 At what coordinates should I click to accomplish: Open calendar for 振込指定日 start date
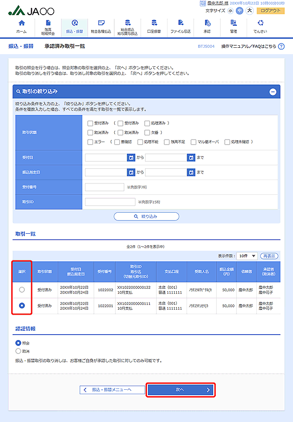coord(131,172)
